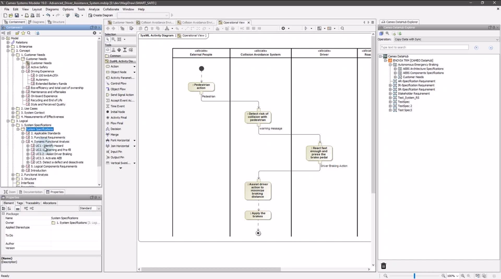The width and height of the screenshot is (501, 279).
Task: Open the Action tool dropdown arrow
Action: tap(134, 66)
